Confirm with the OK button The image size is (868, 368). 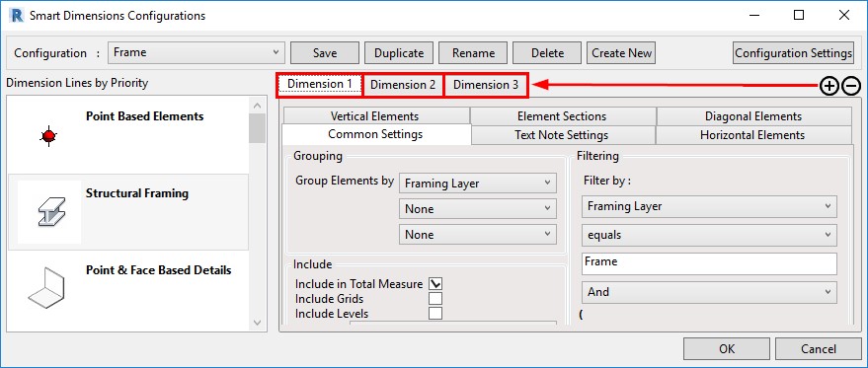coord(727,348)
